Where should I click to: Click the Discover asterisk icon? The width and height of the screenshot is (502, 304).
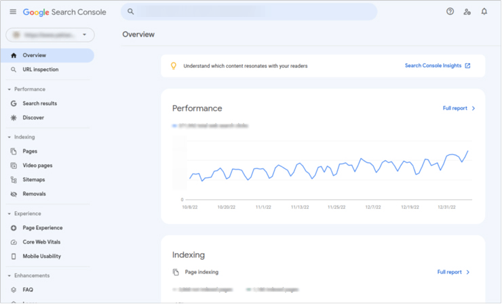click(14, 117)
